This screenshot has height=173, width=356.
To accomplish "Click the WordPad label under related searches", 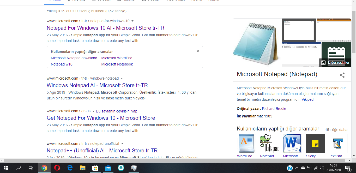I will 245,156.
